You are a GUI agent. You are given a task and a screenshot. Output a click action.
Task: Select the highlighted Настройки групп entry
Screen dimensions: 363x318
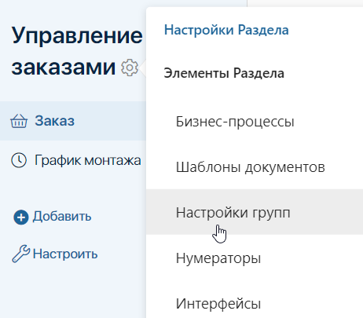coord(255,212)
